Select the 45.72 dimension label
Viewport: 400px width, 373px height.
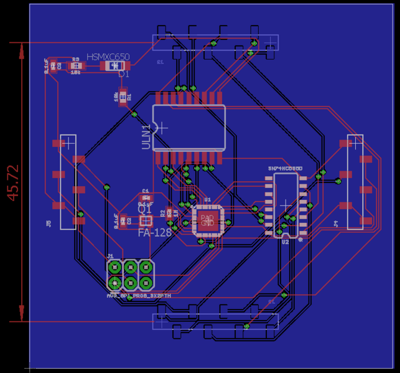[x=12, y=182]
